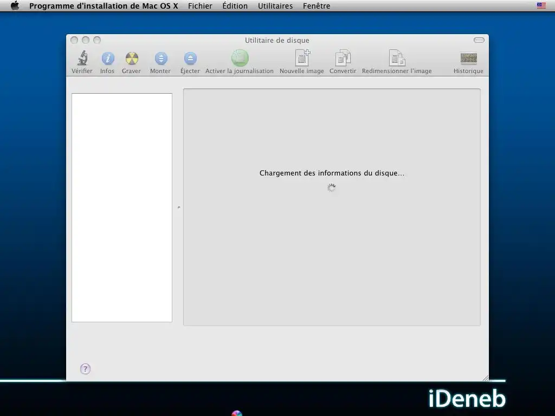Open the Édition menu

coord(235,5)
